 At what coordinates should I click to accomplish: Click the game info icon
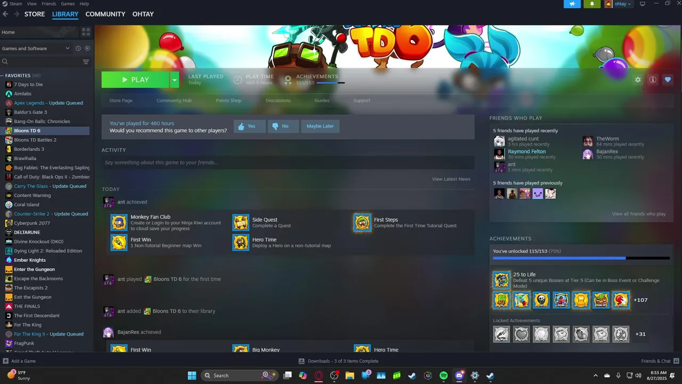point(653,79)
